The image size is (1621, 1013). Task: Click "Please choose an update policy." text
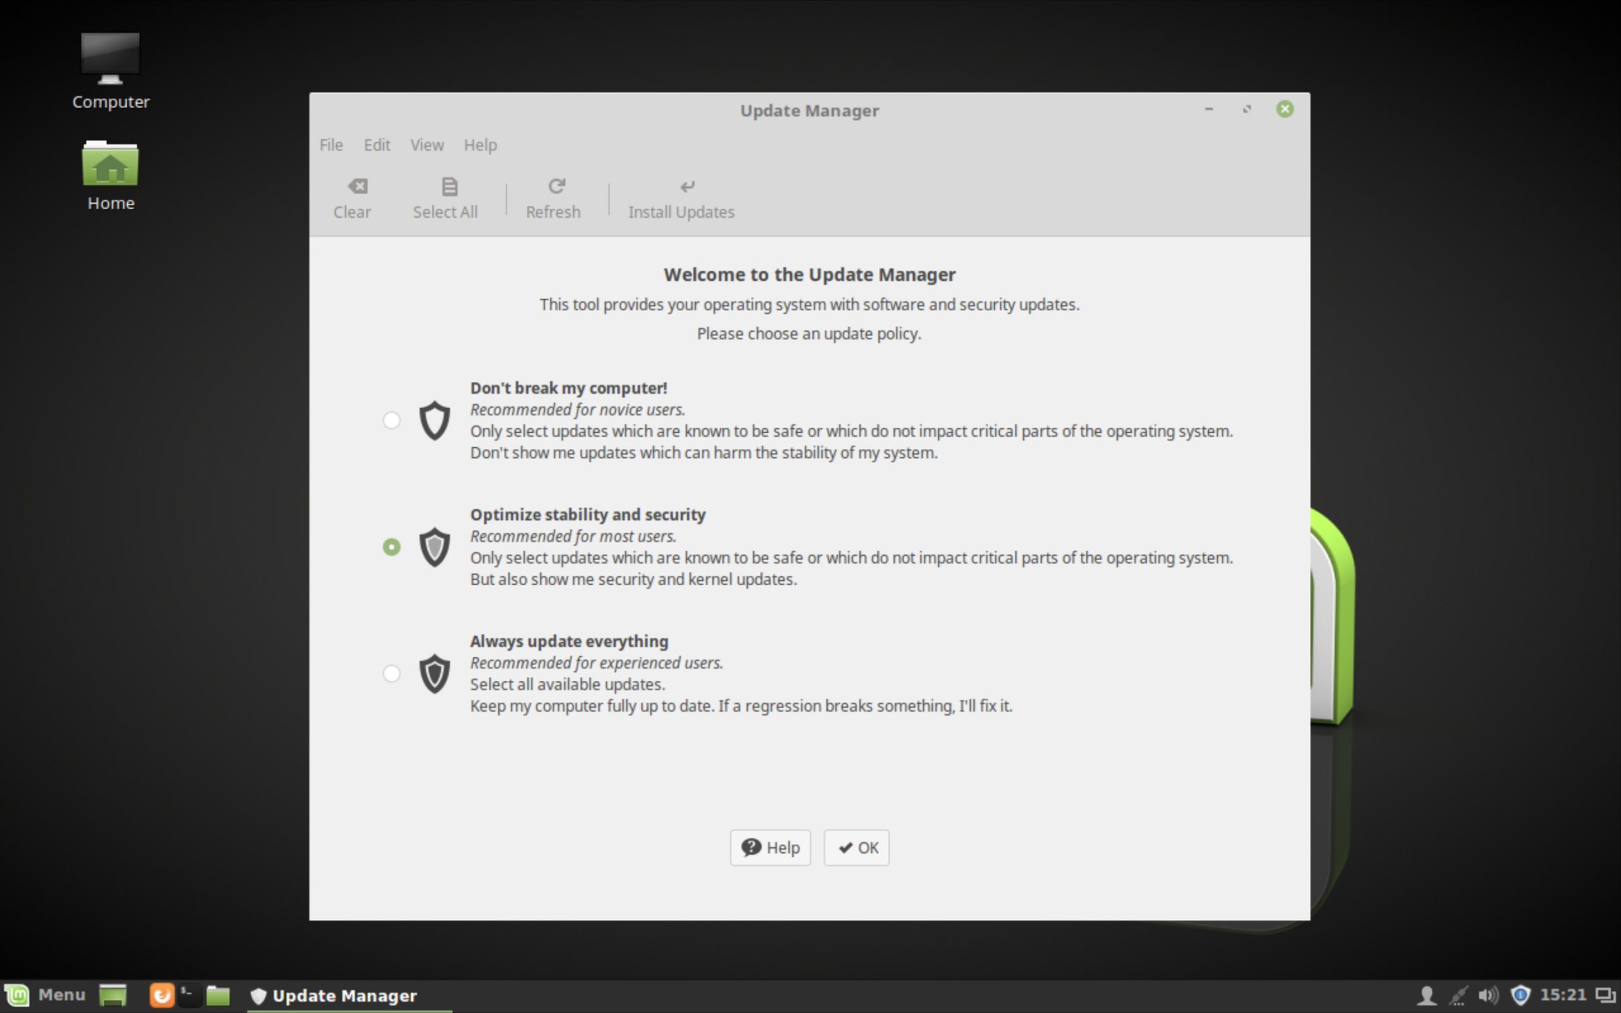coord(809,333)
